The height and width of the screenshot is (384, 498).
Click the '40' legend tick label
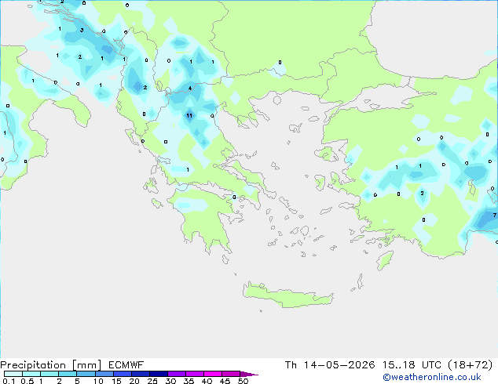[207, 381]
